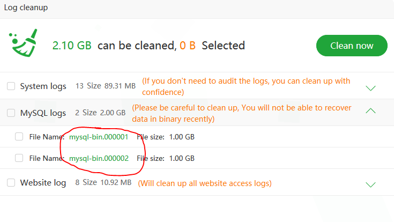Expand the Website log section chevron
Image resolution: width=394 pixels, height=222 pixels.
click(370, 184)
